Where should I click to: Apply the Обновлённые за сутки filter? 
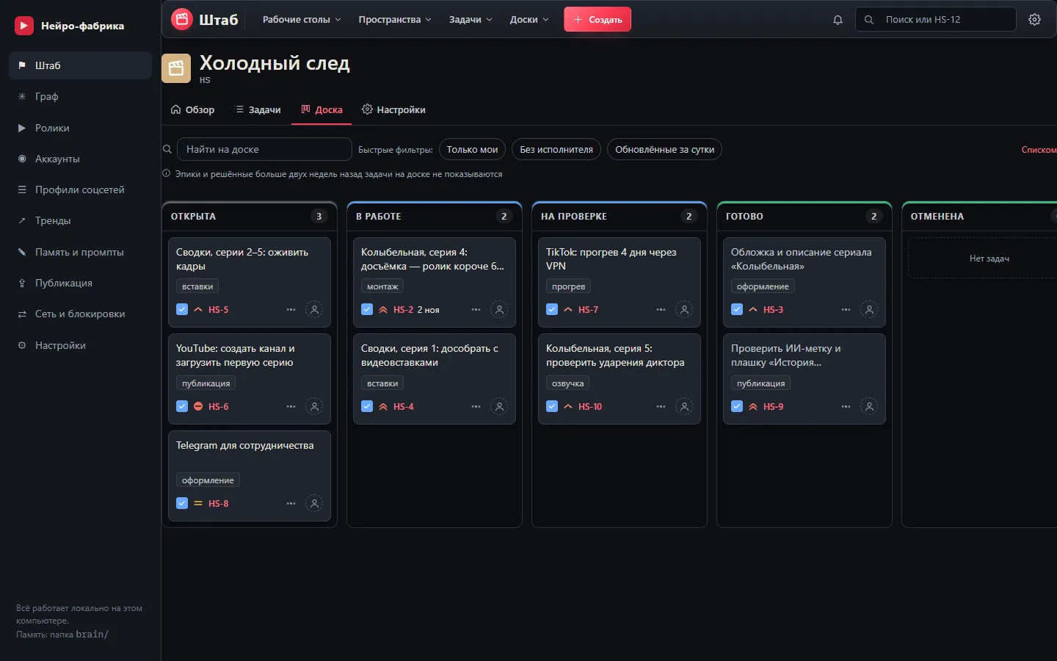(664, 150)
